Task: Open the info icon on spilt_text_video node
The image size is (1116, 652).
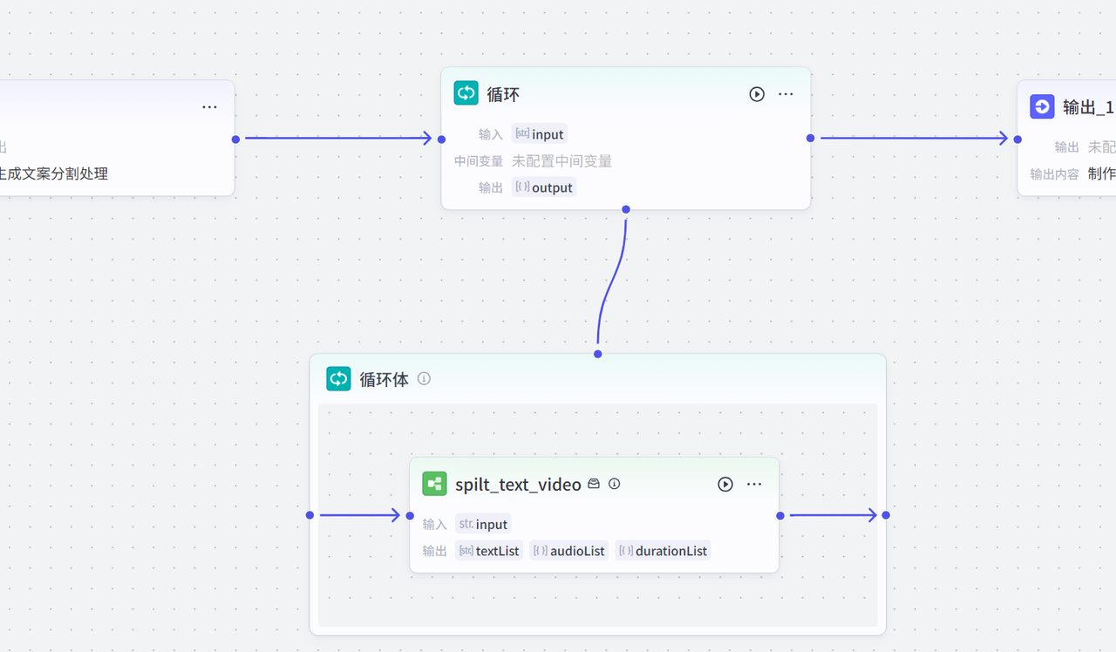Action: coord(615,484)
